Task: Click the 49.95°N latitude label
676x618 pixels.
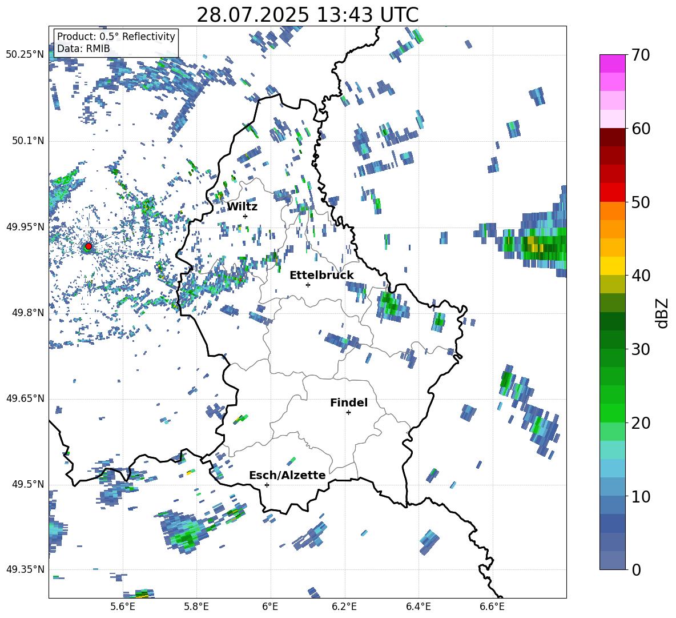Action: click(x=25, y=226)
